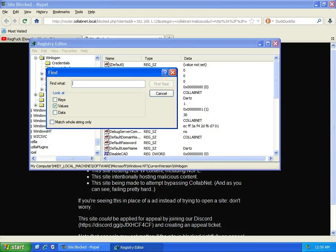Screen dimensions: 336x252
Task: Open the Most Visited bookmarks folder
Action: [x=14, y=31]
